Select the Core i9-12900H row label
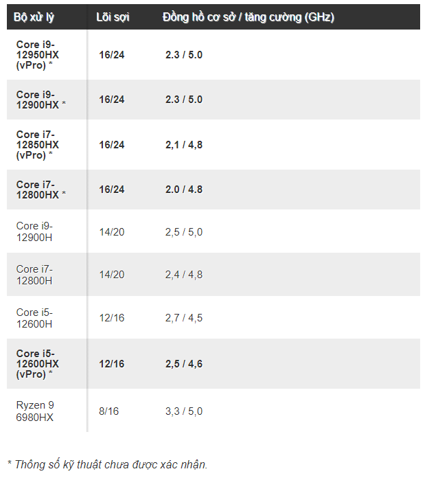The width and height of the screenshot is (427, 478). click(34, 231)
